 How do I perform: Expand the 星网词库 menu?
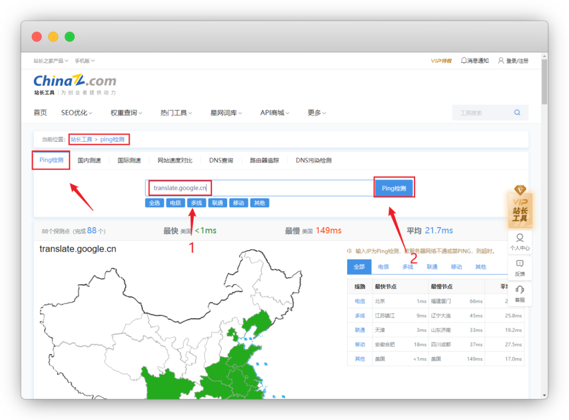tap(226, 113)
